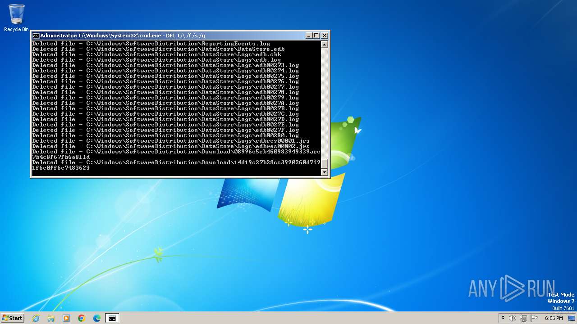The height and width of the screenshot is (324, 577).
Task: Click the 1f6e0ff6c7483623 line
Action: [x=61, y=168]
